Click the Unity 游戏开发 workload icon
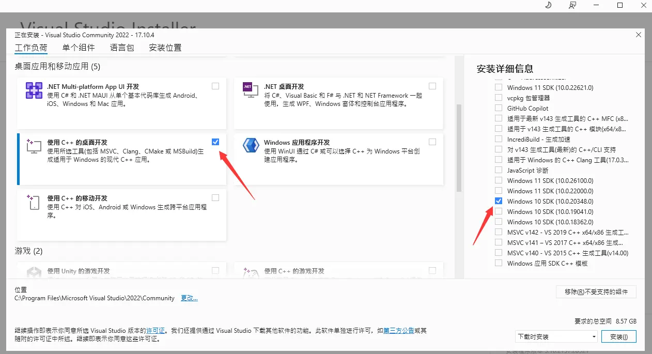This screenshot has width=652, height=354. pyautogui.click(x=34, y=274)
